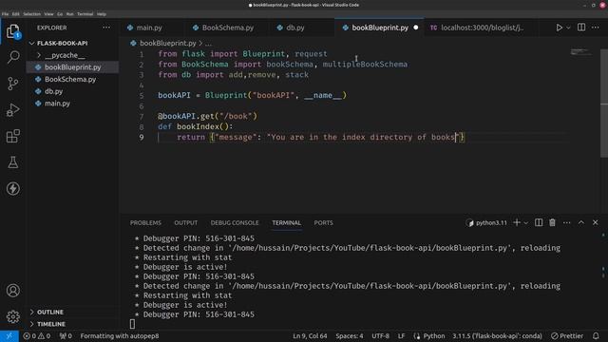The width and height of the screenshot is (608, 342).
Task: Open the Help menu
Action: (x=102, y=14)
